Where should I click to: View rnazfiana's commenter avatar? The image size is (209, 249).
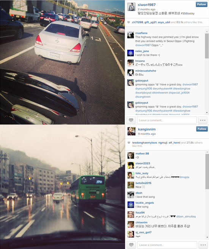(x=131, y=35)
